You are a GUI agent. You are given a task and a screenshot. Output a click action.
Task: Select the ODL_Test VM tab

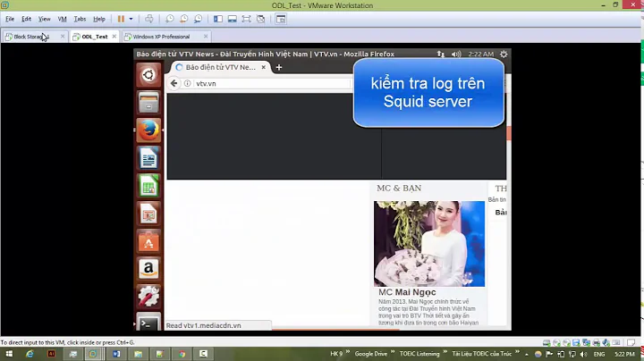(94, 37)
